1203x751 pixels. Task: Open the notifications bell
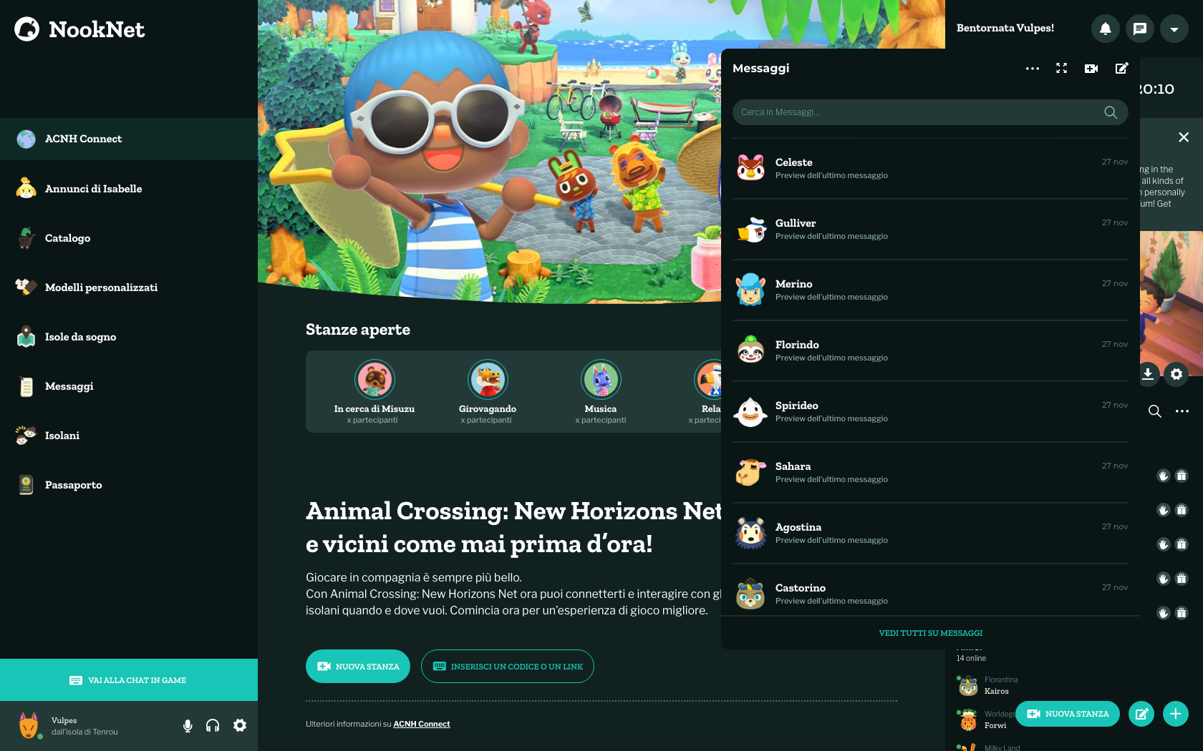point(1106,29)
